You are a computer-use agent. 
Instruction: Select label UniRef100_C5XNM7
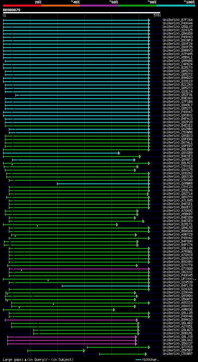coord(178,354)
